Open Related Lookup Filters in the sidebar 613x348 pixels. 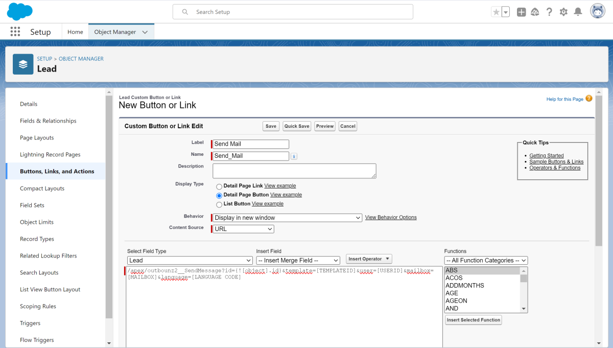48,256
